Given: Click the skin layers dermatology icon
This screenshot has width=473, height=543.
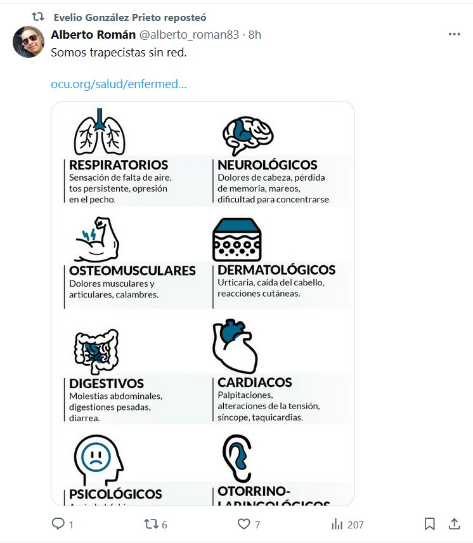Looking at the screenshot, I should pos(237,240).
